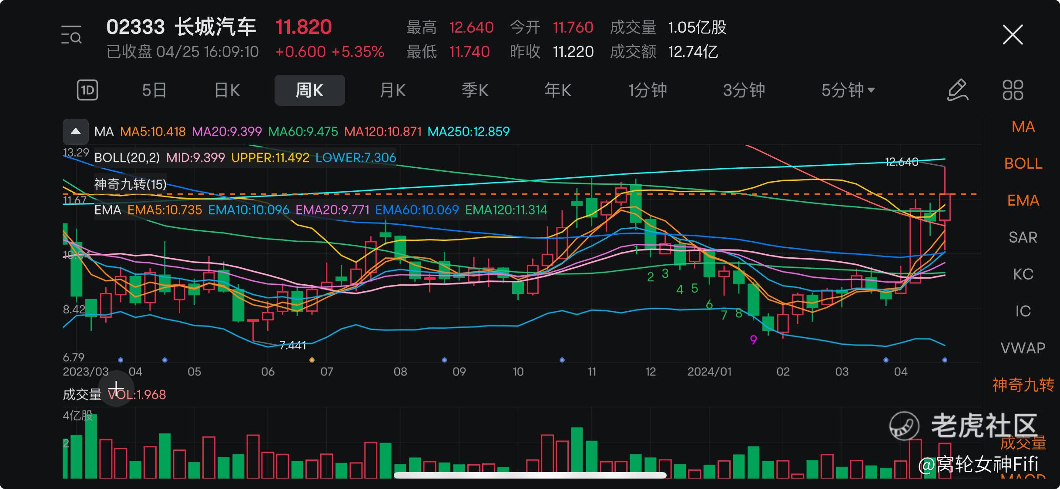Screen dimensions: 1060x489
Task: Toggle the SAR indicator
Action: point(1023,237)
